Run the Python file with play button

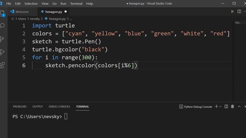click(x=232, y=11)
